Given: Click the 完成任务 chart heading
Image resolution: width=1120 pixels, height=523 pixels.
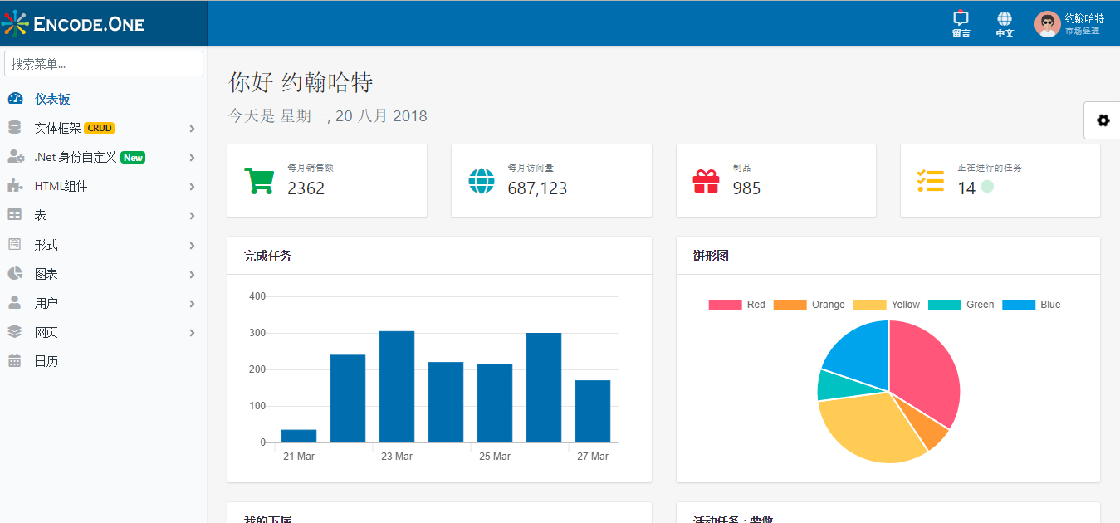Looking at the screenshot, I should 267,256.
